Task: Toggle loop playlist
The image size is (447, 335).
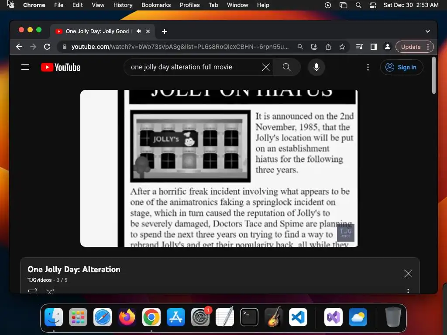Action: click(33, 291)
